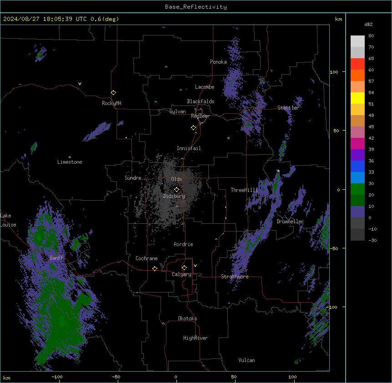Select the RockyMH label
Viewport: 392px width, 383px height.
(111, 103)
